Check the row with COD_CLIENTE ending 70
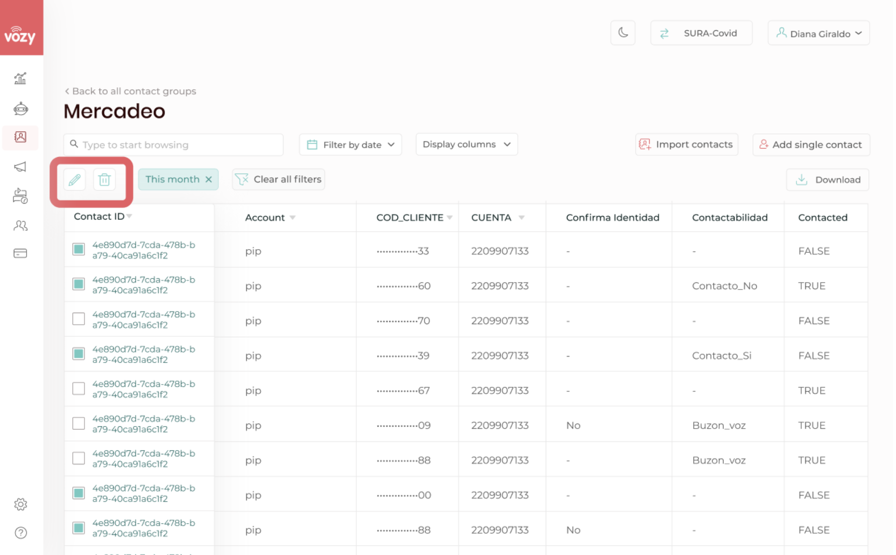Screen dimensions: 896x555 79,319
